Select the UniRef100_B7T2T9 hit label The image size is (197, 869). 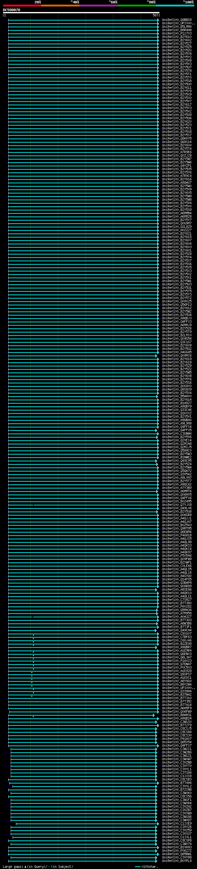177,725
